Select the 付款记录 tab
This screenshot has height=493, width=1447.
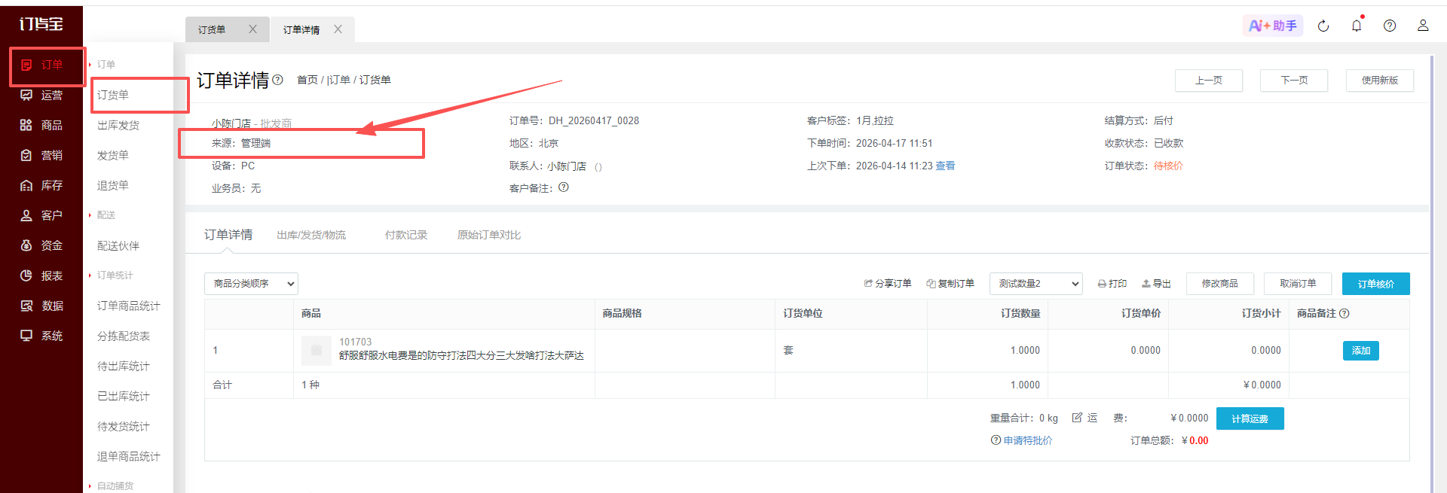click(x=406, y=235)
